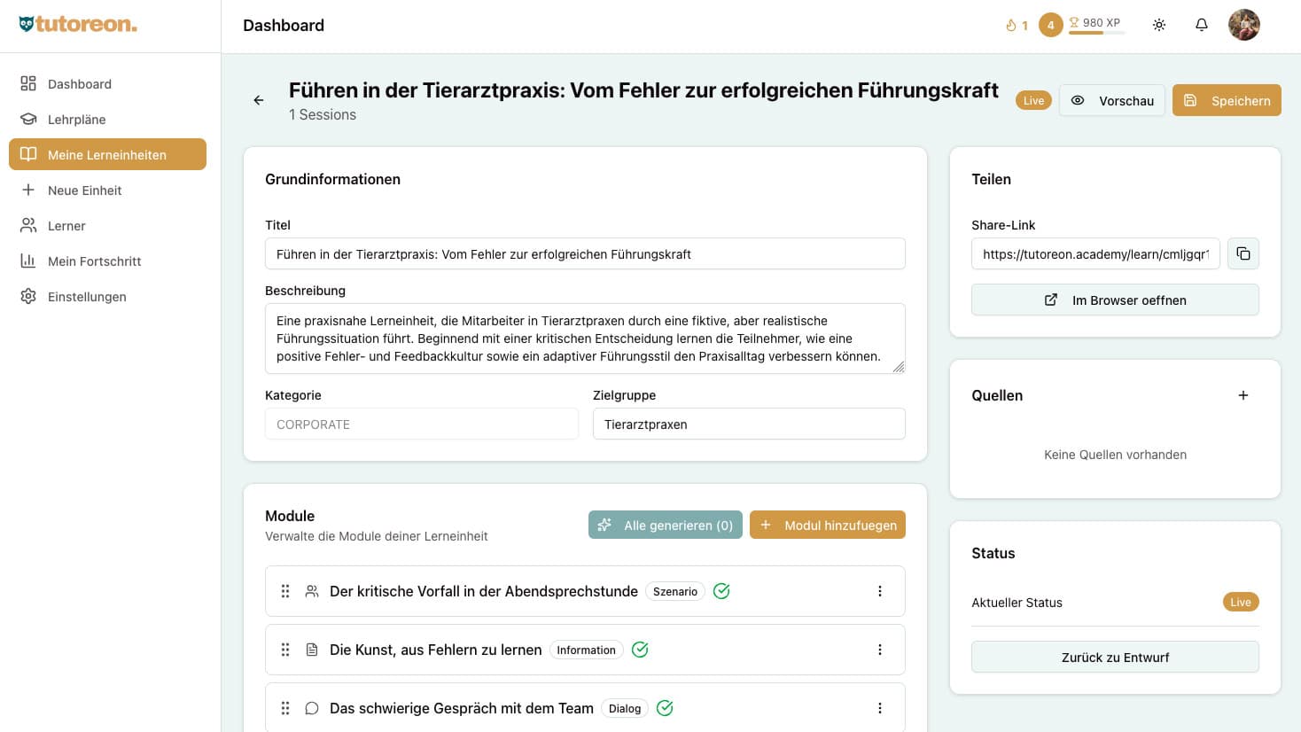Open notifications via the bell icon
The image size is (1301, 732).
coord(1202,24)
